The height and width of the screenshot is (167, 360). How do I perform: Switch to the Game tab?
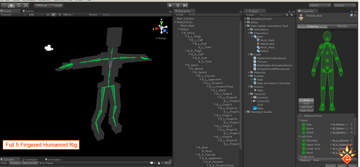tap(28, 11)
